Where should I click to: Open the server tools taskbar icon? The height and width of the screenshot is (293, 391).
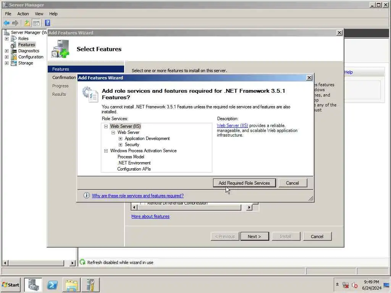click(x=90, y=285)
